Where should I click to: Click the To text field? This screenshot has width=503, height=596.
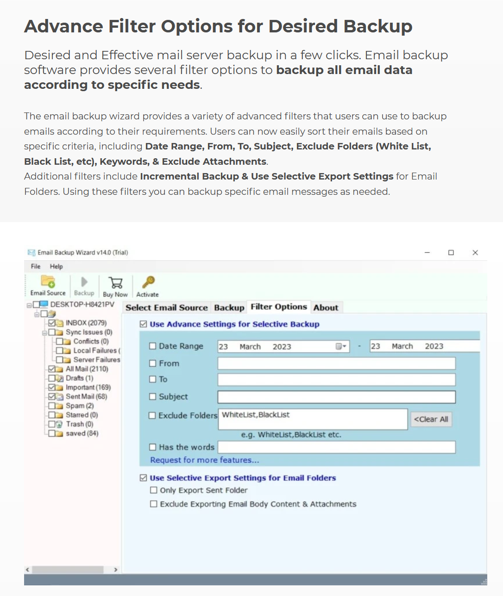tap(337, 380)
